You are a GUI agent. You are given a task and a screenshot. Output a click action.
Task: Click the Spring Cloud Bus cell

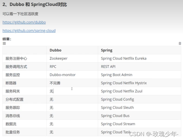point(139,116)
